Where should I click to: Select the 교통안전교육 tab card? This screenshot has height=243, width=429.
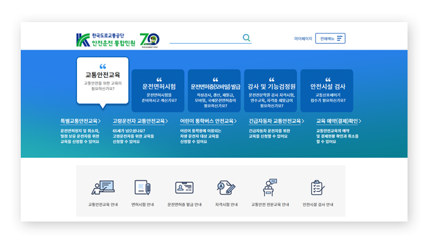tap(103, 81)
